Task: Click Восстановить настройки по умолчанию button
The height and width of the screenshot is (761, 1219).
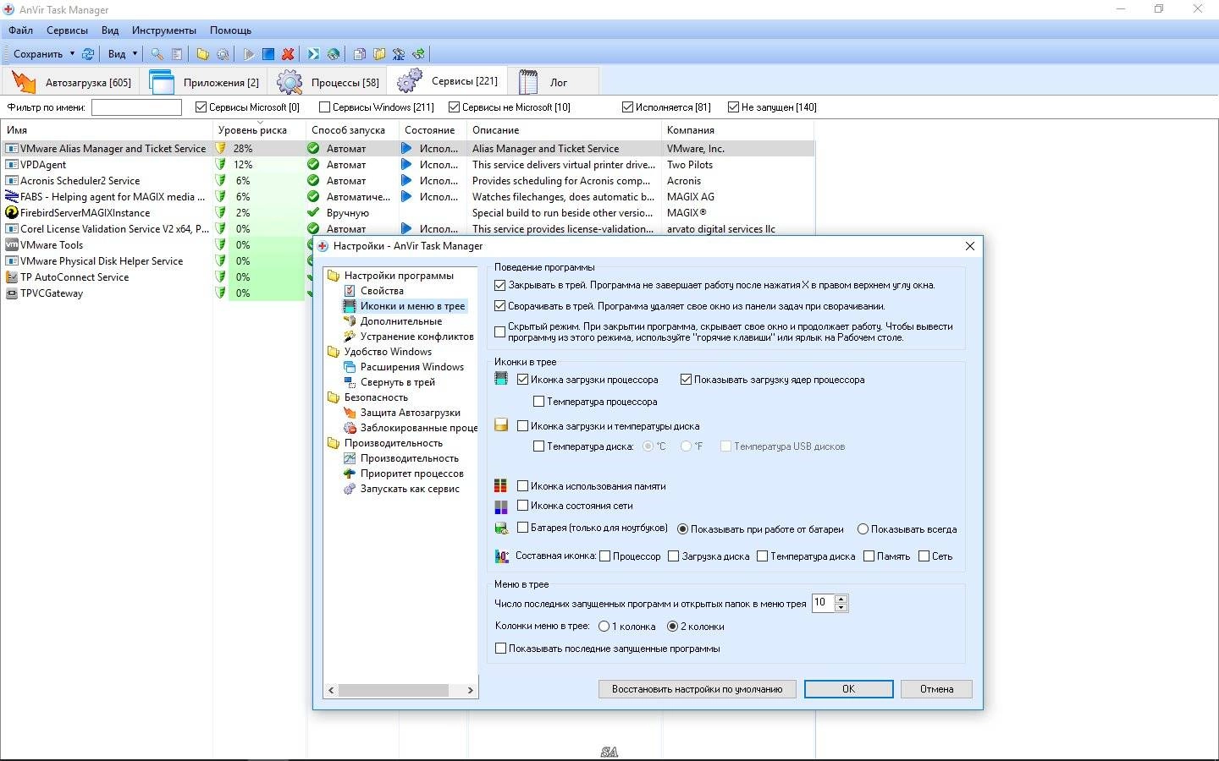Action: tap(697, 688)
